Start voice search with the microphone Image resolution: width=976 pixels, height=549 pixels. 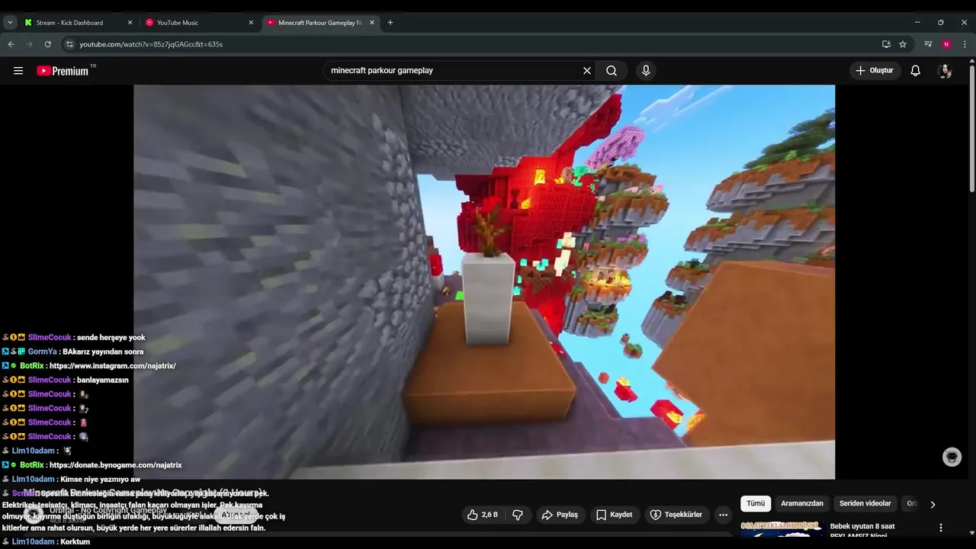coord(646,71)
